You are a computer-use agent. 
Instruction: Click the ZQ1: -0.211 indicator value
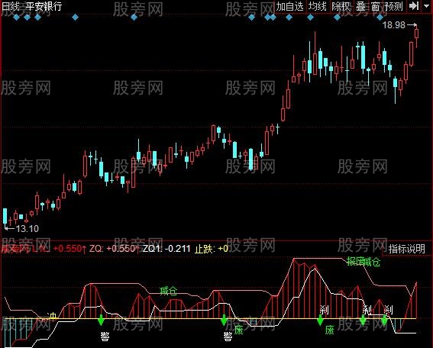coord(166,249)
